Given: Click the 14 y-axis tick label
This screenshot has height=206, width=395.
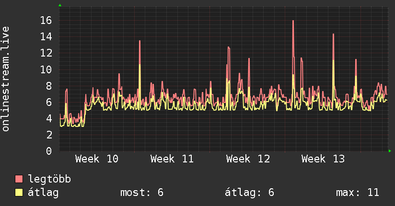Looking at the screenshot, I should coord(46,37).
